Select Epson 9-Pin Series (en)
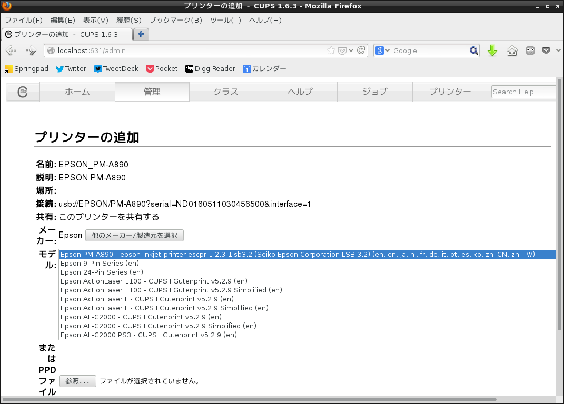 point(308,264)
